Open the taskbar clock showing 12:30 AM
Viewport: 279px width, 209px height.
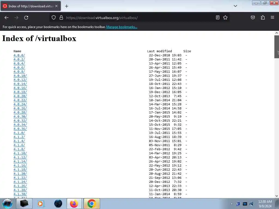click(265, 204)
